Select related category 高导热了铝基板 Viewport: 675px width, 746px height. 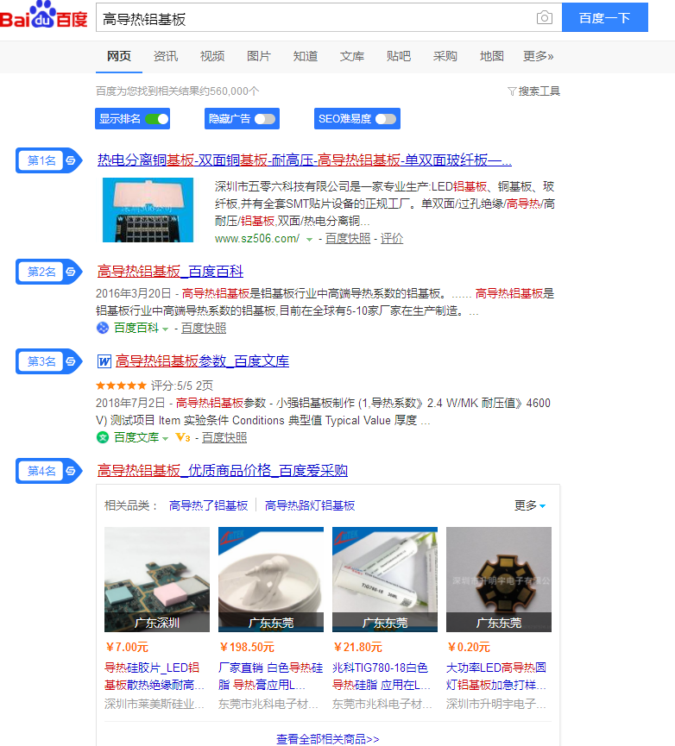[x=209, y=505]
